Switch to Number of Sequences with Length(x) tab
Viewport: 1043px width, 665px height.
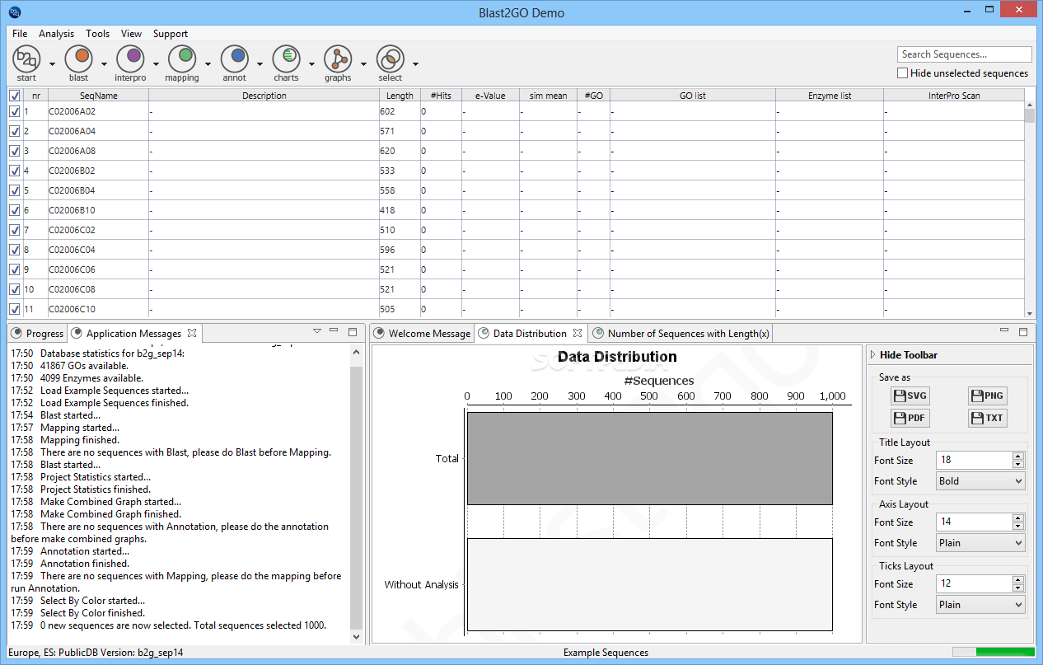681,333
